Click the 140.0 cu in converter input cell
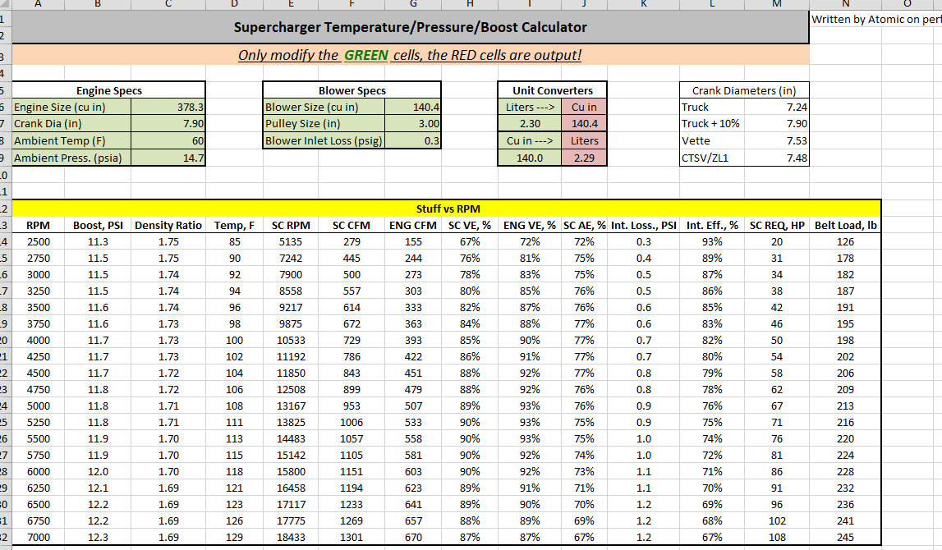Viewport: 942px width, 550px height. (530, 158)
